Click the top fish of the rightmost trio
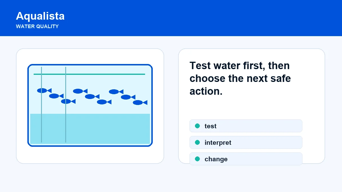The width and height of the screenshot is (342, 192). tap(116, 92)
